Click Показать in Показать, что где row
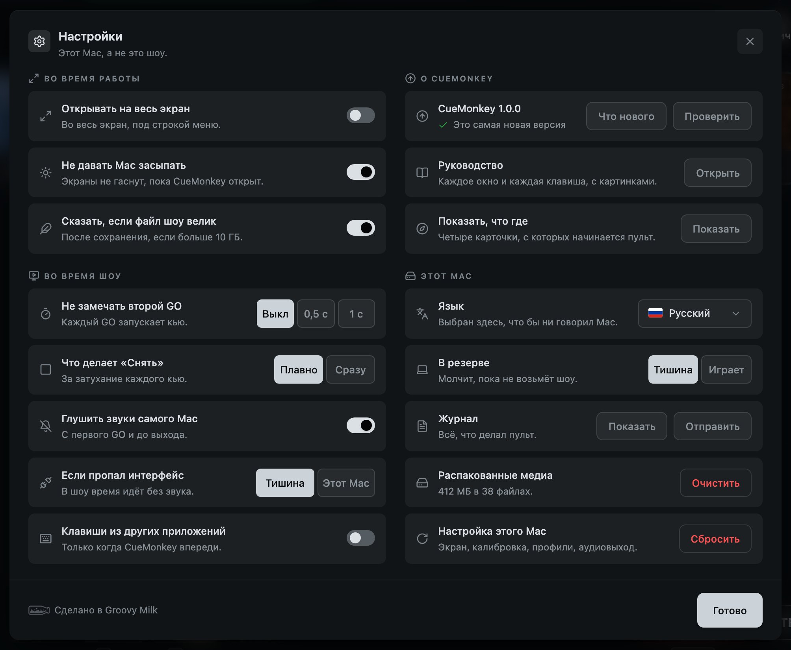The height and width of the screenshot is (650, 791). point(716,229)
